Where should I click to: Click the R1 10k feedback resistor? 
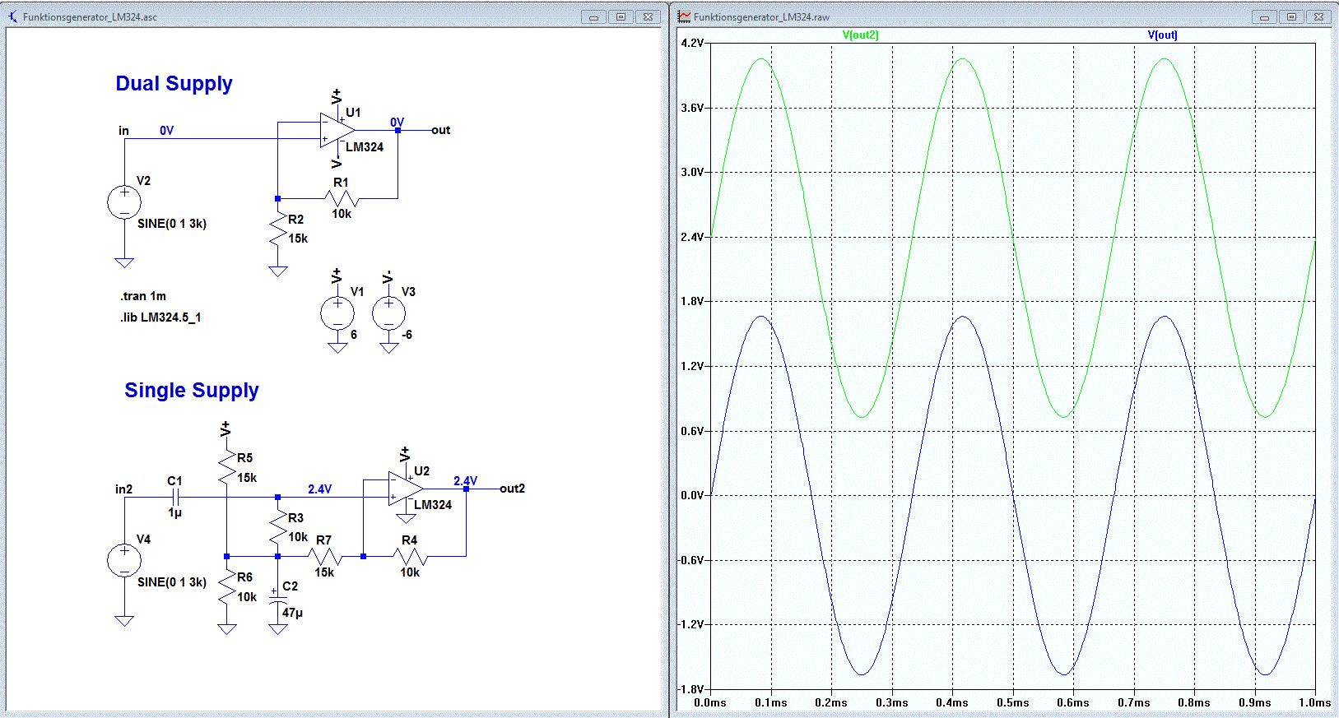[x=341, y=198]
